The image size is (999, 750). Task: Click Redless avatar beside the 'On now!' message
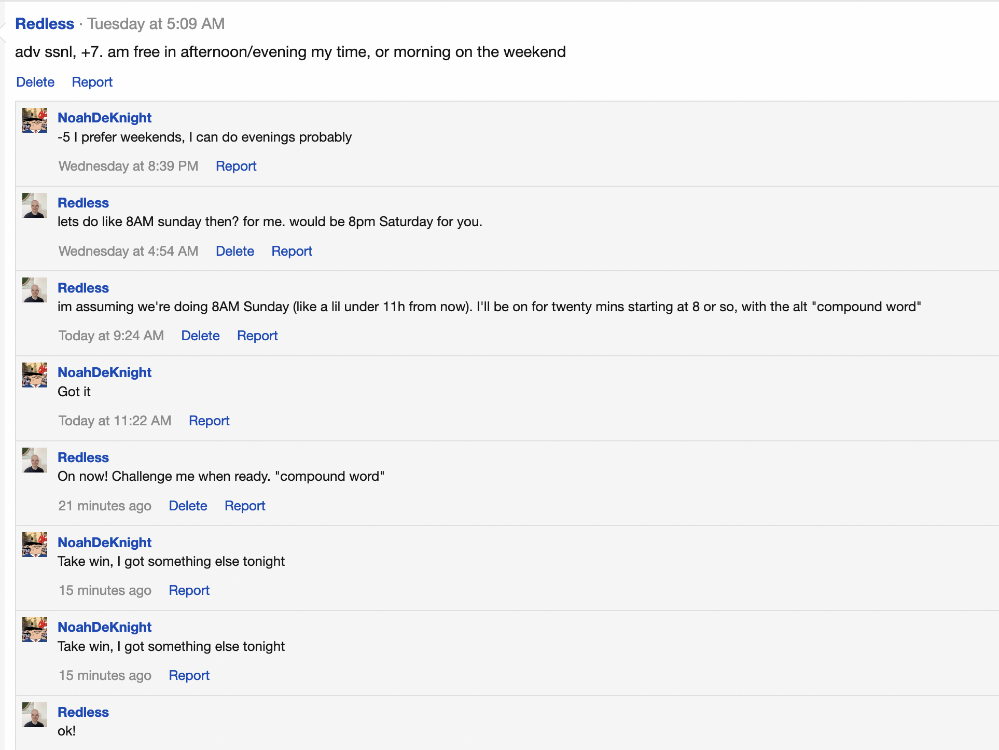35,460
